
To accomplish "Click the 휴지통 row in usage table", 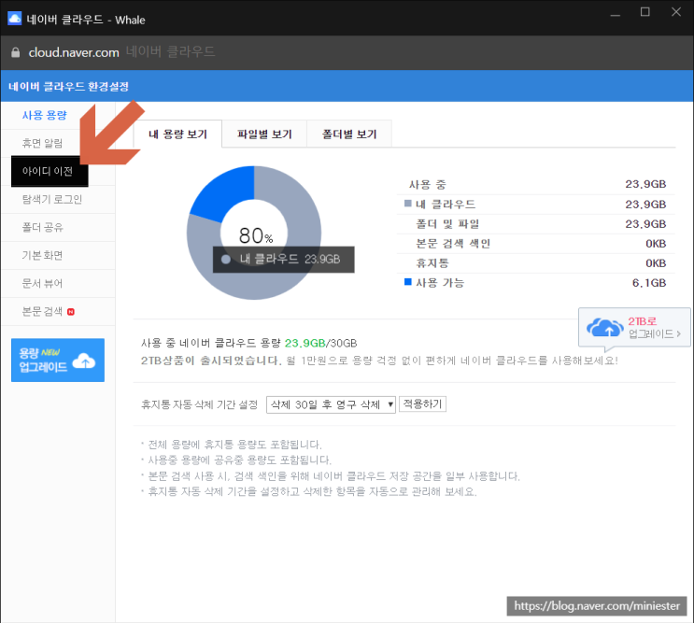I will 536,263.
